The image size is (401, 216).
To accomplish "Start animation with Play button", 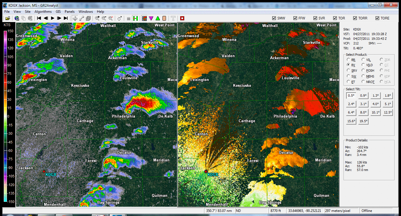I will coord(53,18).
